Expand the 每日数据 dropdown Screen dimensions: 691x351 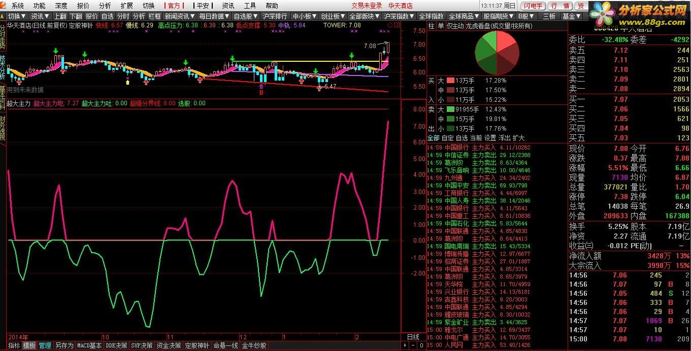[214, 16]
